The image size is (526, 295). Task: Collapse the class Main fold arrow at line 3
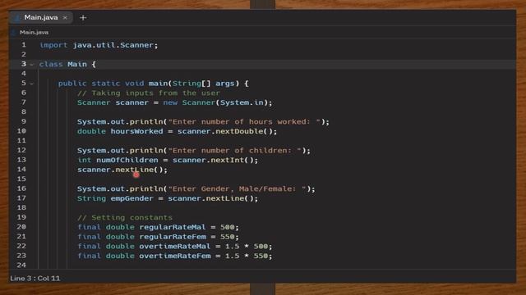[32, 64]
